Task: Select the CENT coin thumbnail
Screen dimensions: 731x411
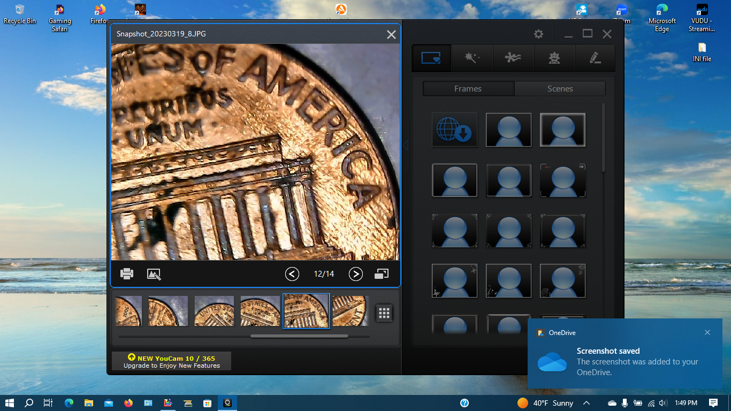Action: pyautogui.click(x=351, y=311)
